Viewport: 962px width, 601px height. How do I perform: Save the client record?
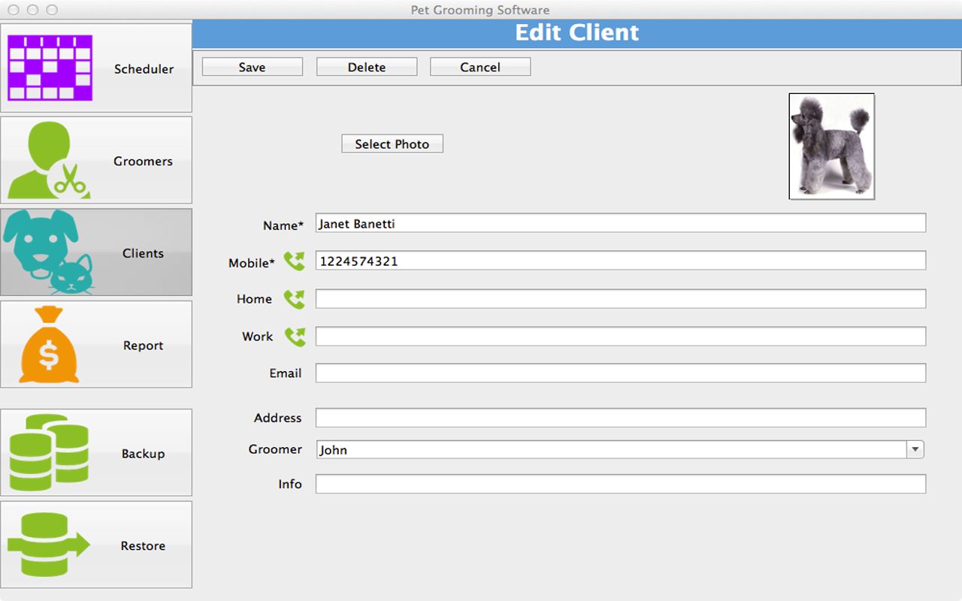coord(252,67)
